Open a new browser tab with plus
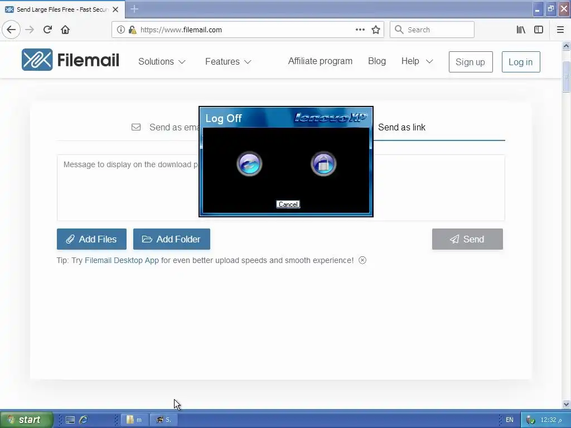The height and width of the screenshot is (428, 571). (x=134, y=9)
